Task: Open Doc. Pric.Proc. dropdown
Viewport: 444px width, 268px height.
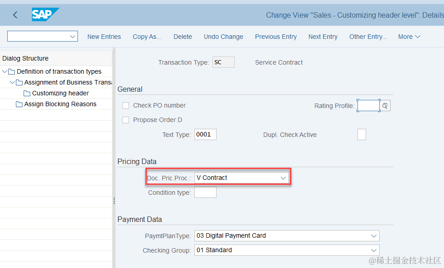Action: pos(283,178)
